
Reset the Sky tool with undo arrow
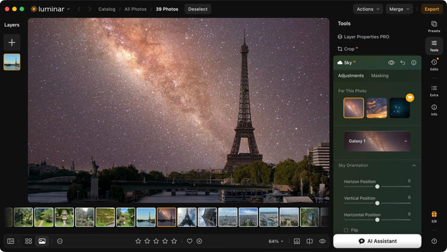point(402,63)
